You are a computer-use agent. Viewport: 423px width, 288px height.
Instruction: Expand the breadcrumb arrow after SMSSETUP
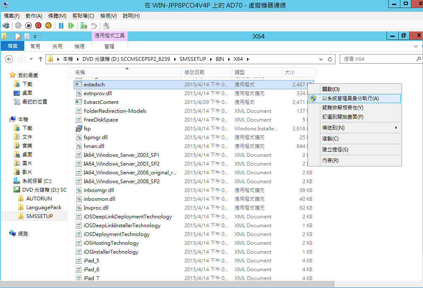[x=211, y=59]
